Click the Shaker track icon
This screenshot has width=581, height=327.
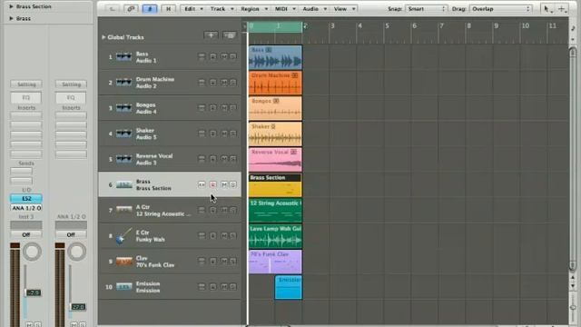pyautogui.click(x=123, y=134)
